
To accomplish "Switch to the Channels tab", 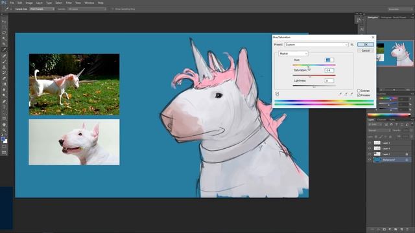I will (381, 120).
